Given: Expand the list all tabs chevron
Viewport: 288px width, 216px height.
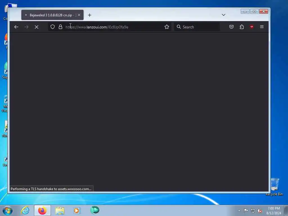Looking at the screenshot, I should point(223,15).
